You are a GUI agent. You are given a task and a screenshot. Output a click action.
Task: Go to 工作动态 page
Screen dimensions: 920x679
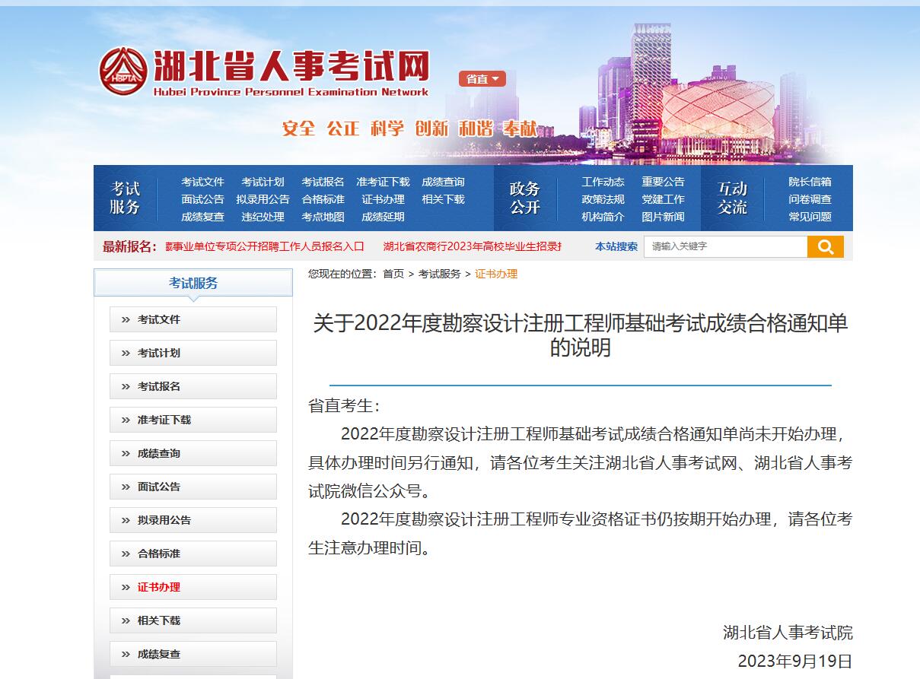click(603, 182)
